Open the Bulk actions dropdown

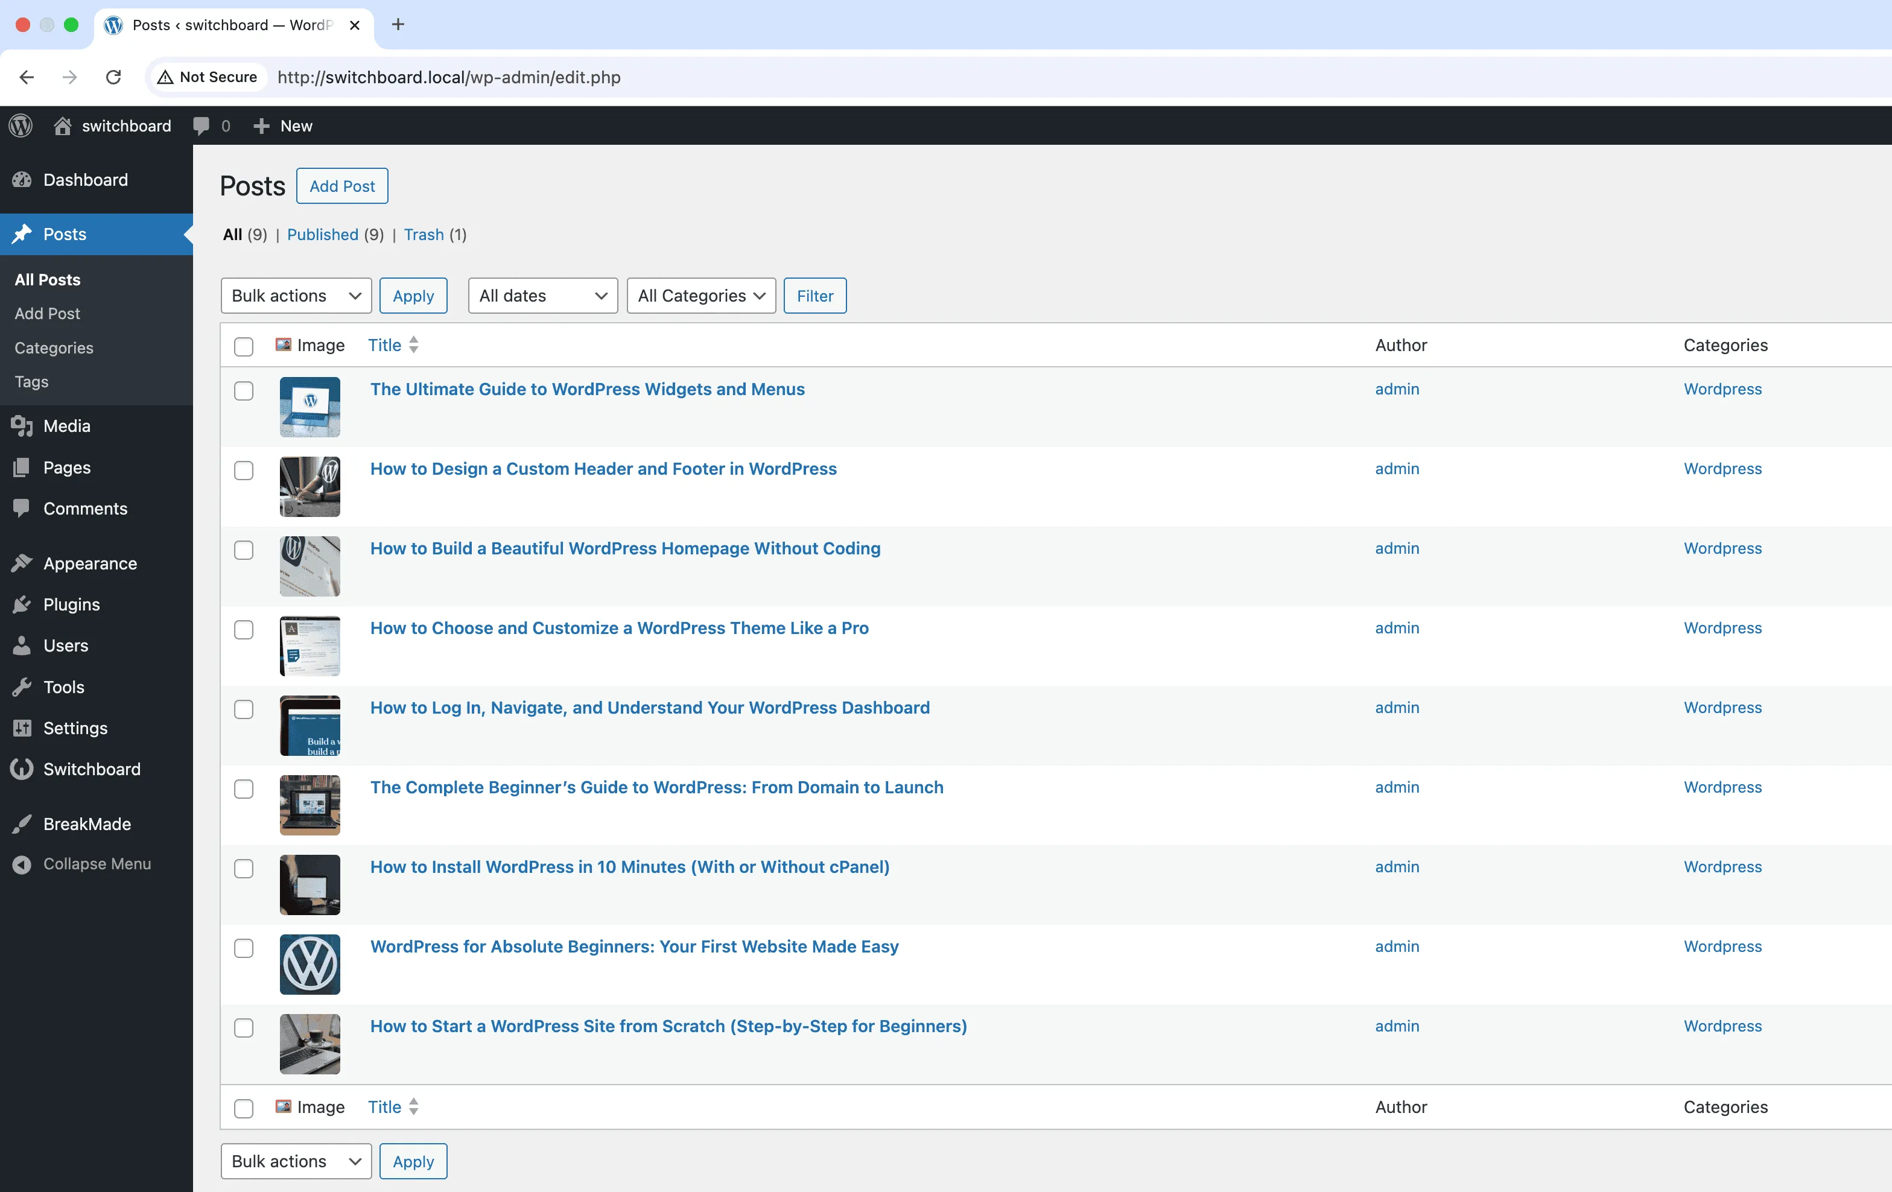click(x=296, y=296)
